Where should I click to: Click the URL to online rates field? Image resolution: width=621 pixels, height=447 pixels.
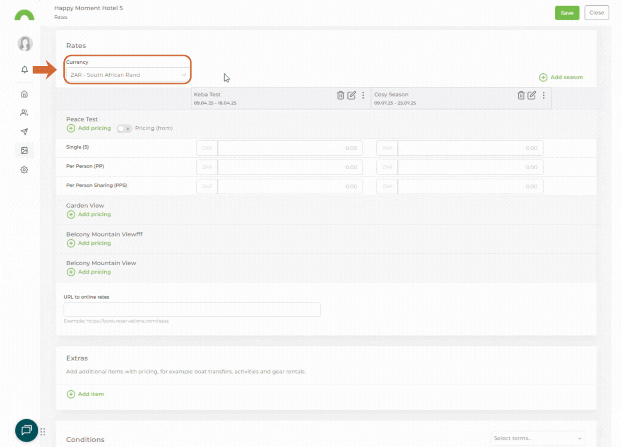192,310
